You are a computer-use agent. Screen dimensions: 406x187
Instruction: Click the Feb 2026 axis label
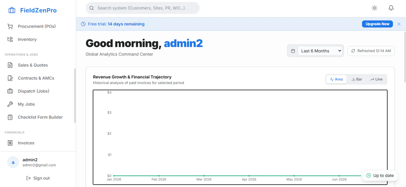pyautogui.click(x=159, y=179)
